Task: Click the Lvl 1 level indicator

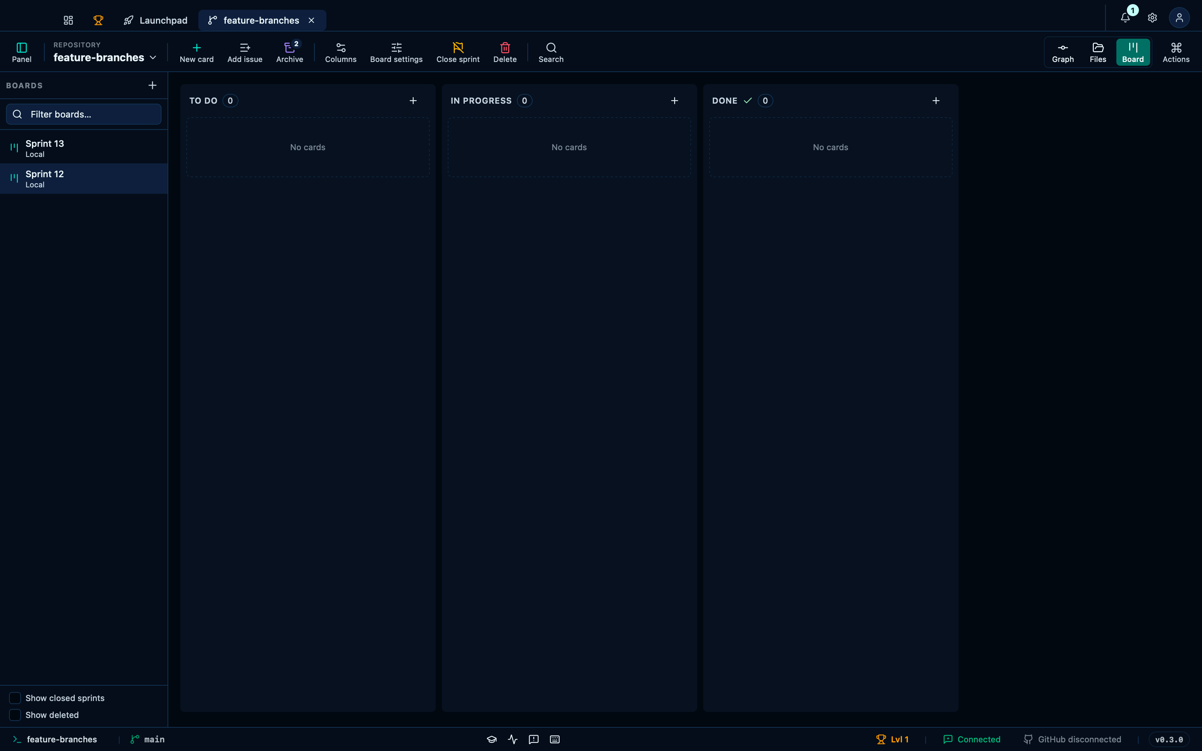Action: [892, 740]
